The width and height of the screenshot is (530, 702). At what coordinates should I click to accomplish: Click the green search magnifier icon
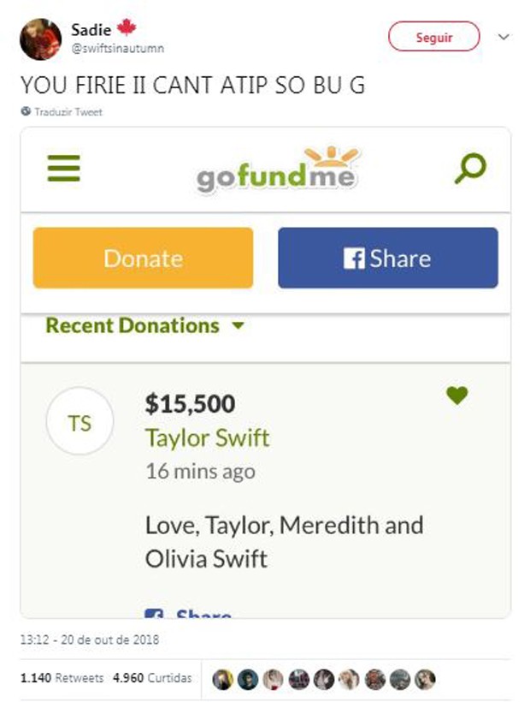pyautogui.click(x=470, y=169)
